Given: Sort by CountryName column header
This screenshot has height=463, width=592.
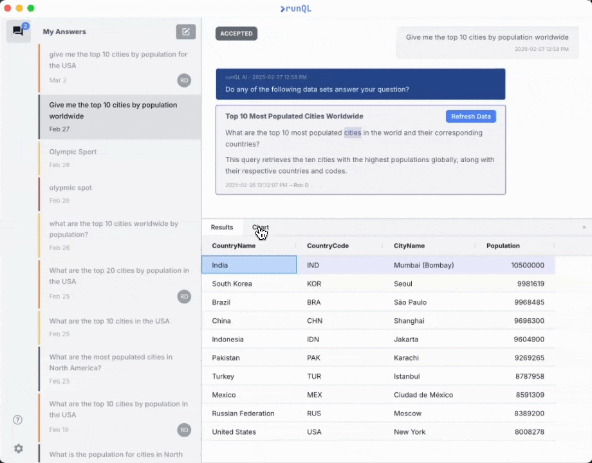Looking at the screenshot, I should click(234, 246).
